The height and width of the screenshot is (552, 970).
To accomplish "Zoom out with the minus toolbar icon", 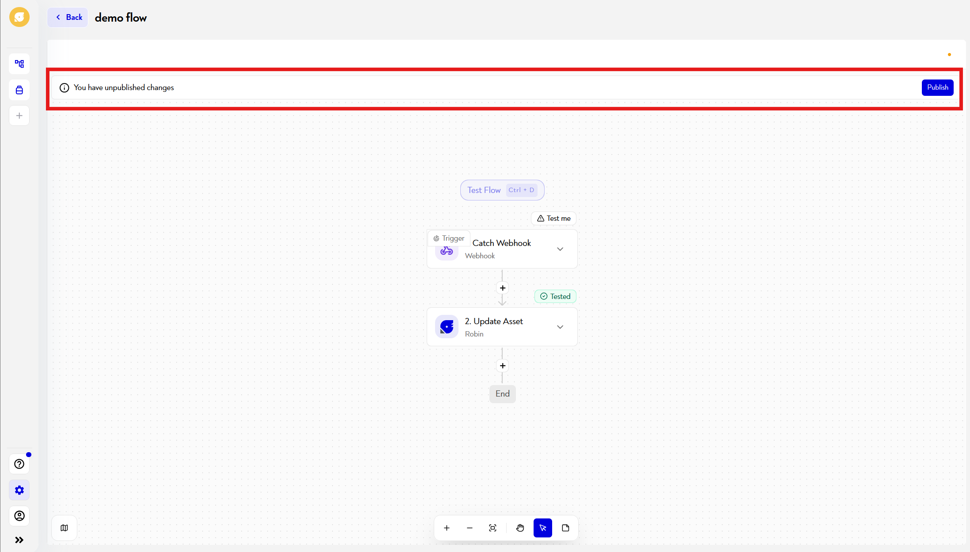I will [470, 528].
